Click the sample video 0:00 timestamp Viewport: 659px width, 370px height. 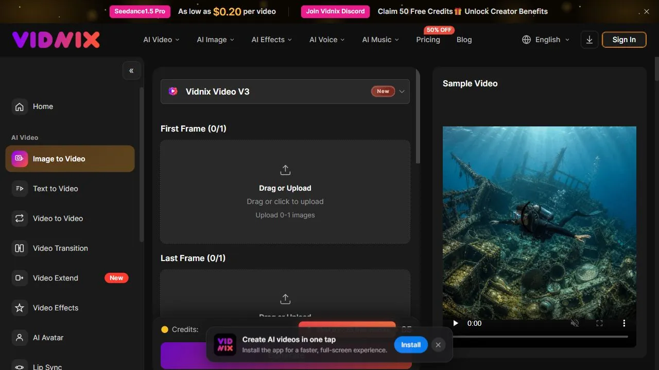point(474,323)
